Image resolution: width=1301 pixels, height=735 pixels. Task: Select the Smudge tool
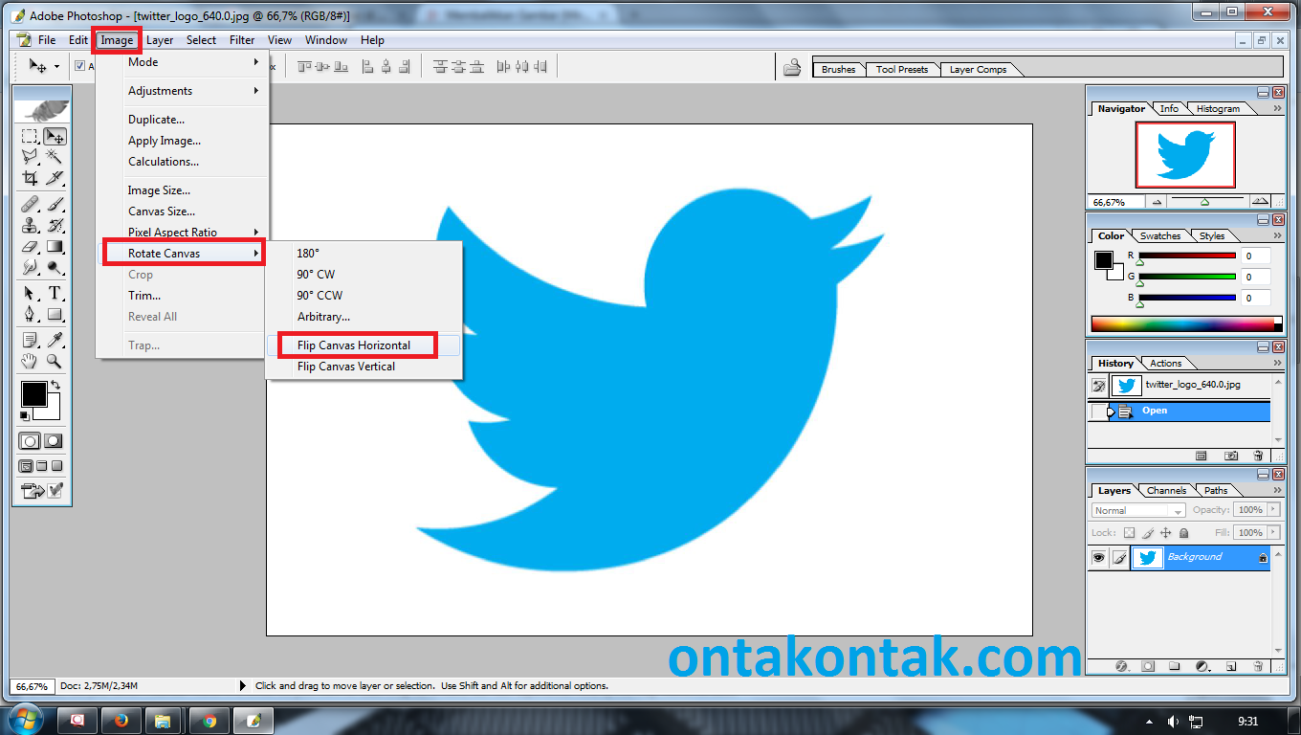click(x=29, y=267)
